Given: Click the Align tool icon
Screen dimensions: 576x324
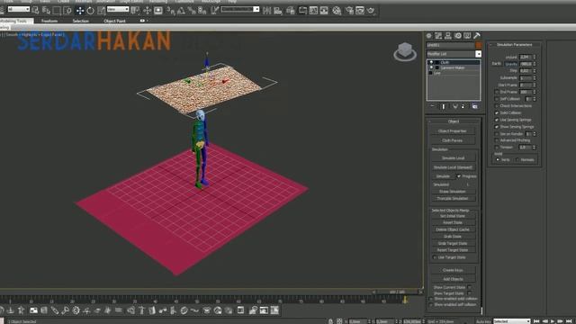Looking at the screenshot, I should point(278,11).
